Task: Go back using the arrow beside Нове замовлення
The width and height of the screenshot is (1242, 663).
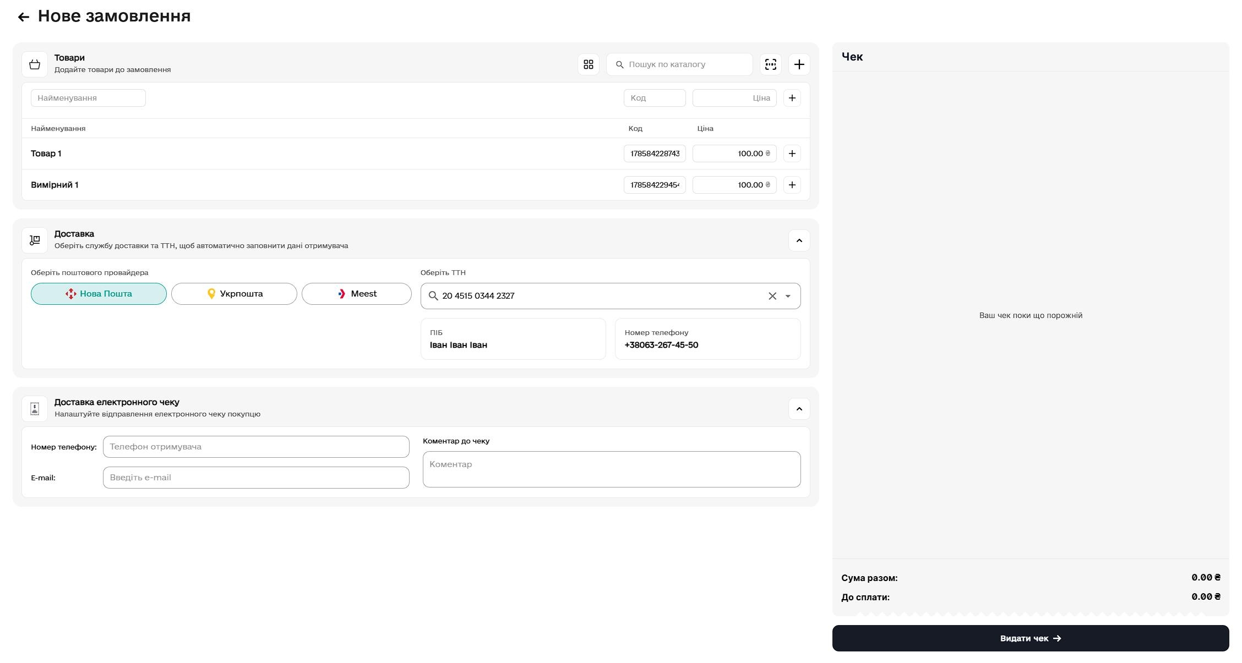Action: click(24, 17)
